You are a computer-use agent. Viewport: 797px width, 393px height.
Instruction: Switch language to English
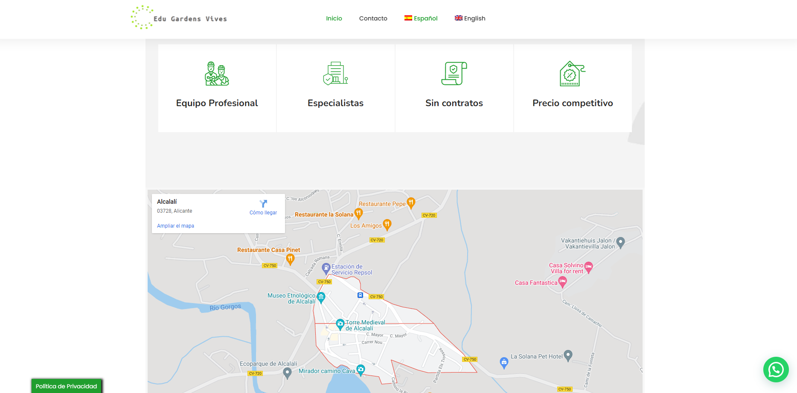(470, 18)
